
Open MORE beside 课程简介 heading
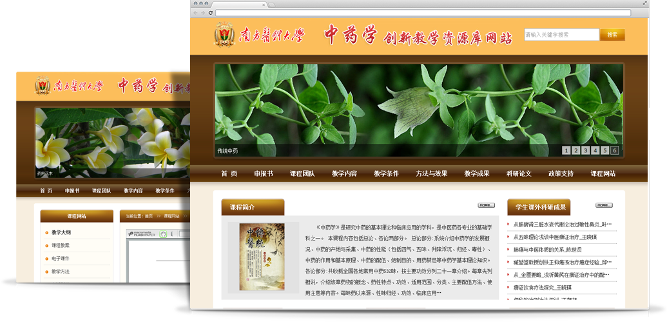pos(486,205)
